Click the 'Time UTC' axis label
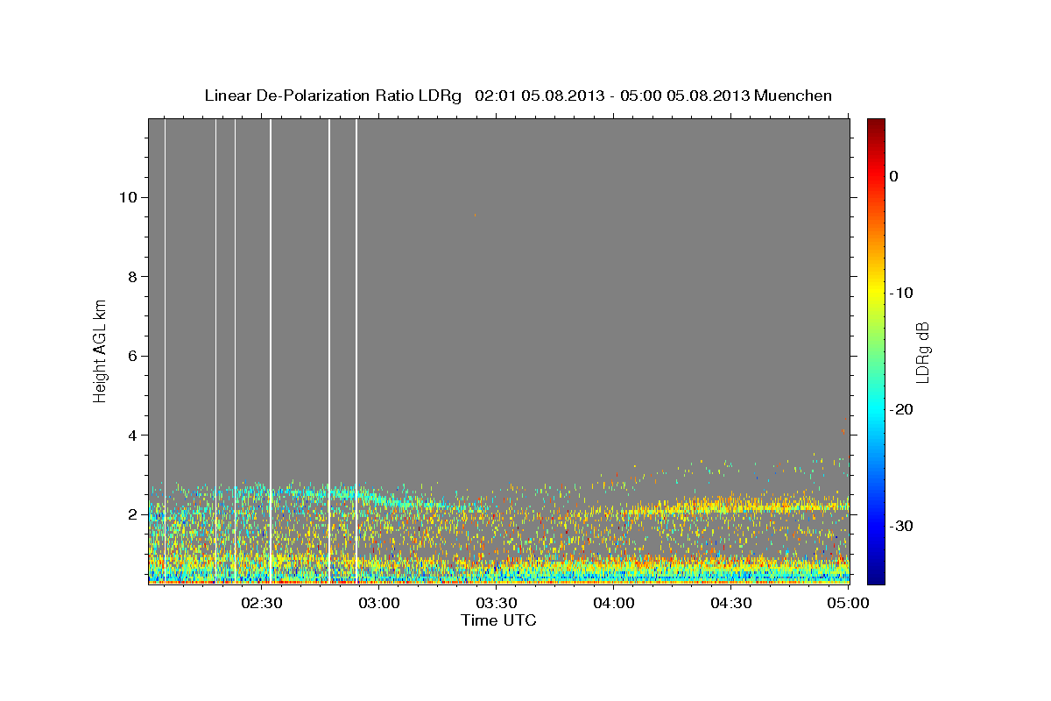Image resolution: width=1051 pixels, height=701 pixels. pos(498,620)
